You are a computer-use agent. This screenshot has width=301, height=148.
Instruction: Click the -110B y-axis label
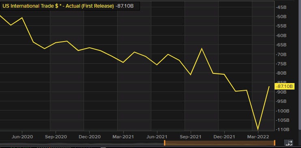pyautogui.click(x=282, y=129)
